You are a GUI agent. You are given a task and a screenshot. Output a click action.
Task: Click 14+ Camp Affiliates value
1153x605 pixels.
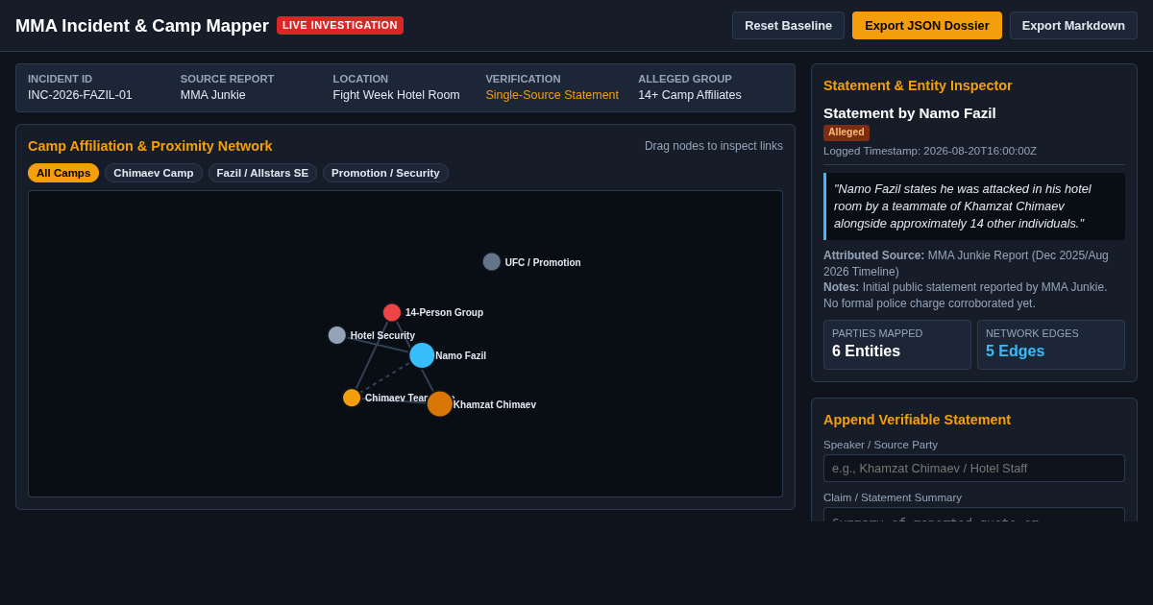690,95
